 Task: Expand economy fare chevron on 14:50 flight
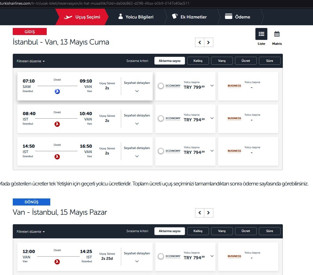pos(212,151)
